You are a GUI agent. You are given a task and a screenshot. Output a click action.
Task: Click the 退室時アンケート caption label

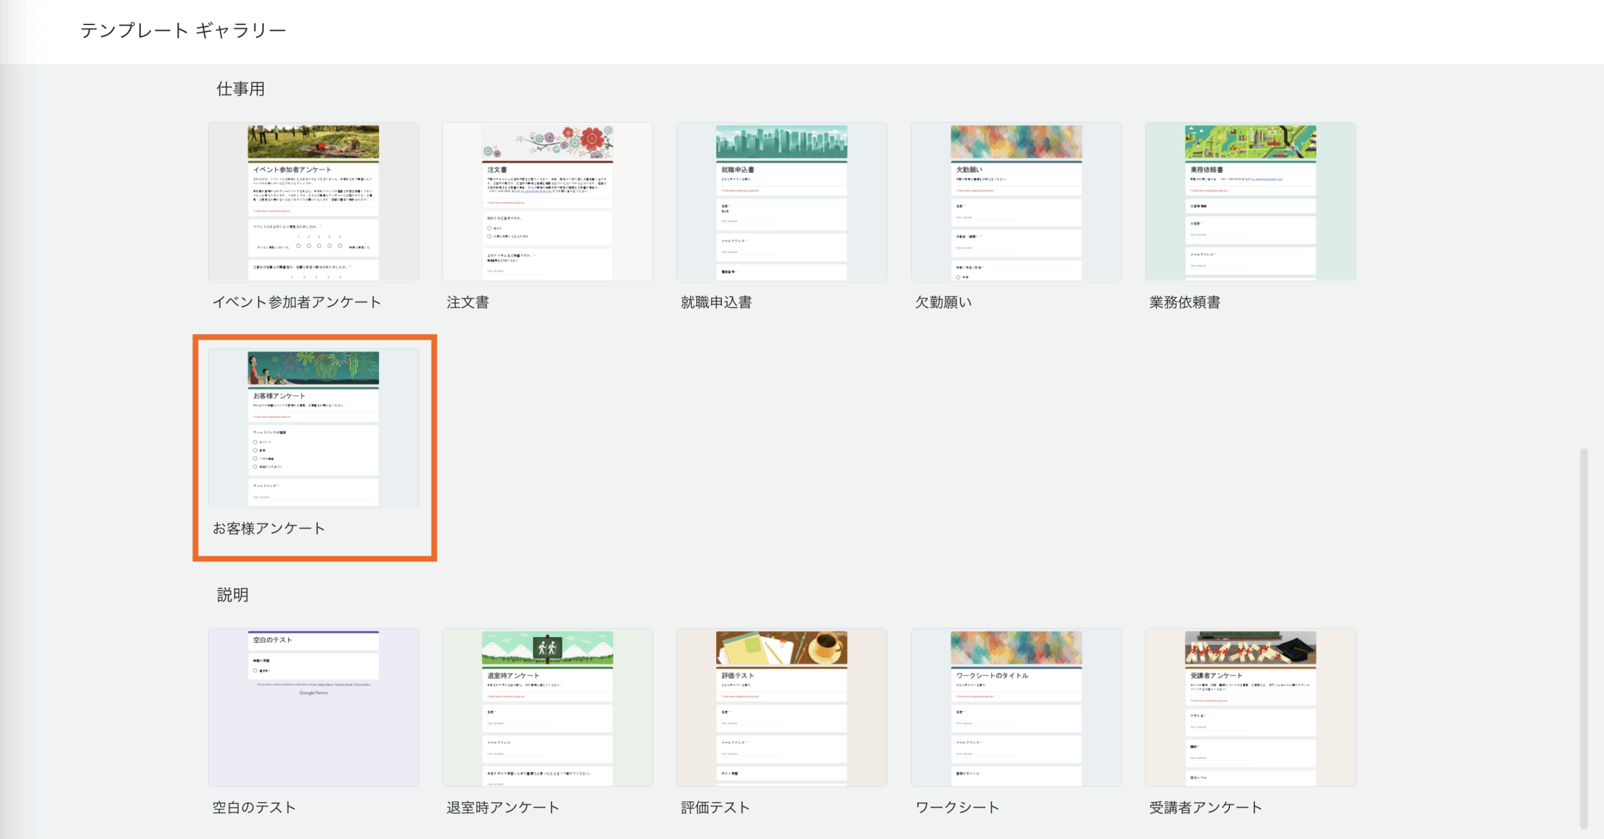click(x=503, y=807)
